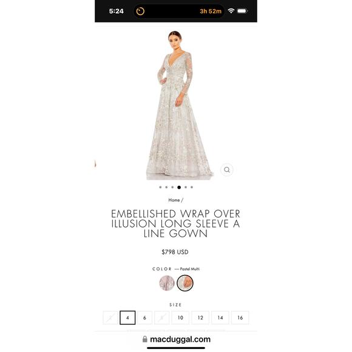Tap the Wi-Fi icon in the status bar
The height and width of the screenshot is (352, 352).
coord(231,11)
